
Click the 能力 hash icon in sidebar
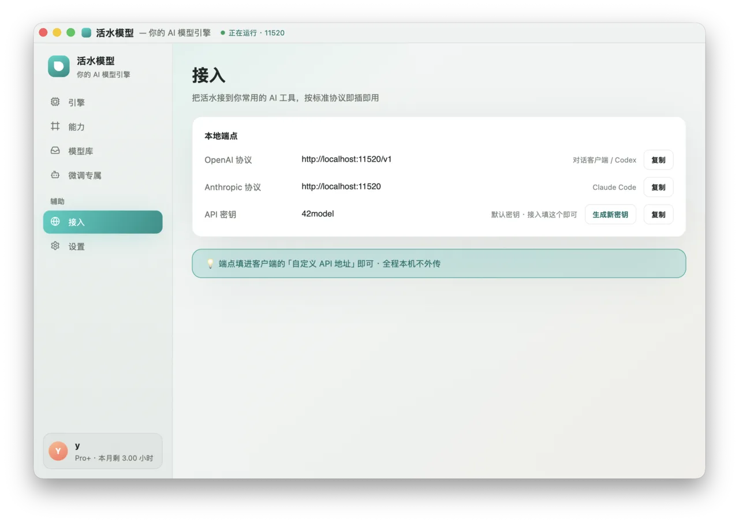pos(55,126)
